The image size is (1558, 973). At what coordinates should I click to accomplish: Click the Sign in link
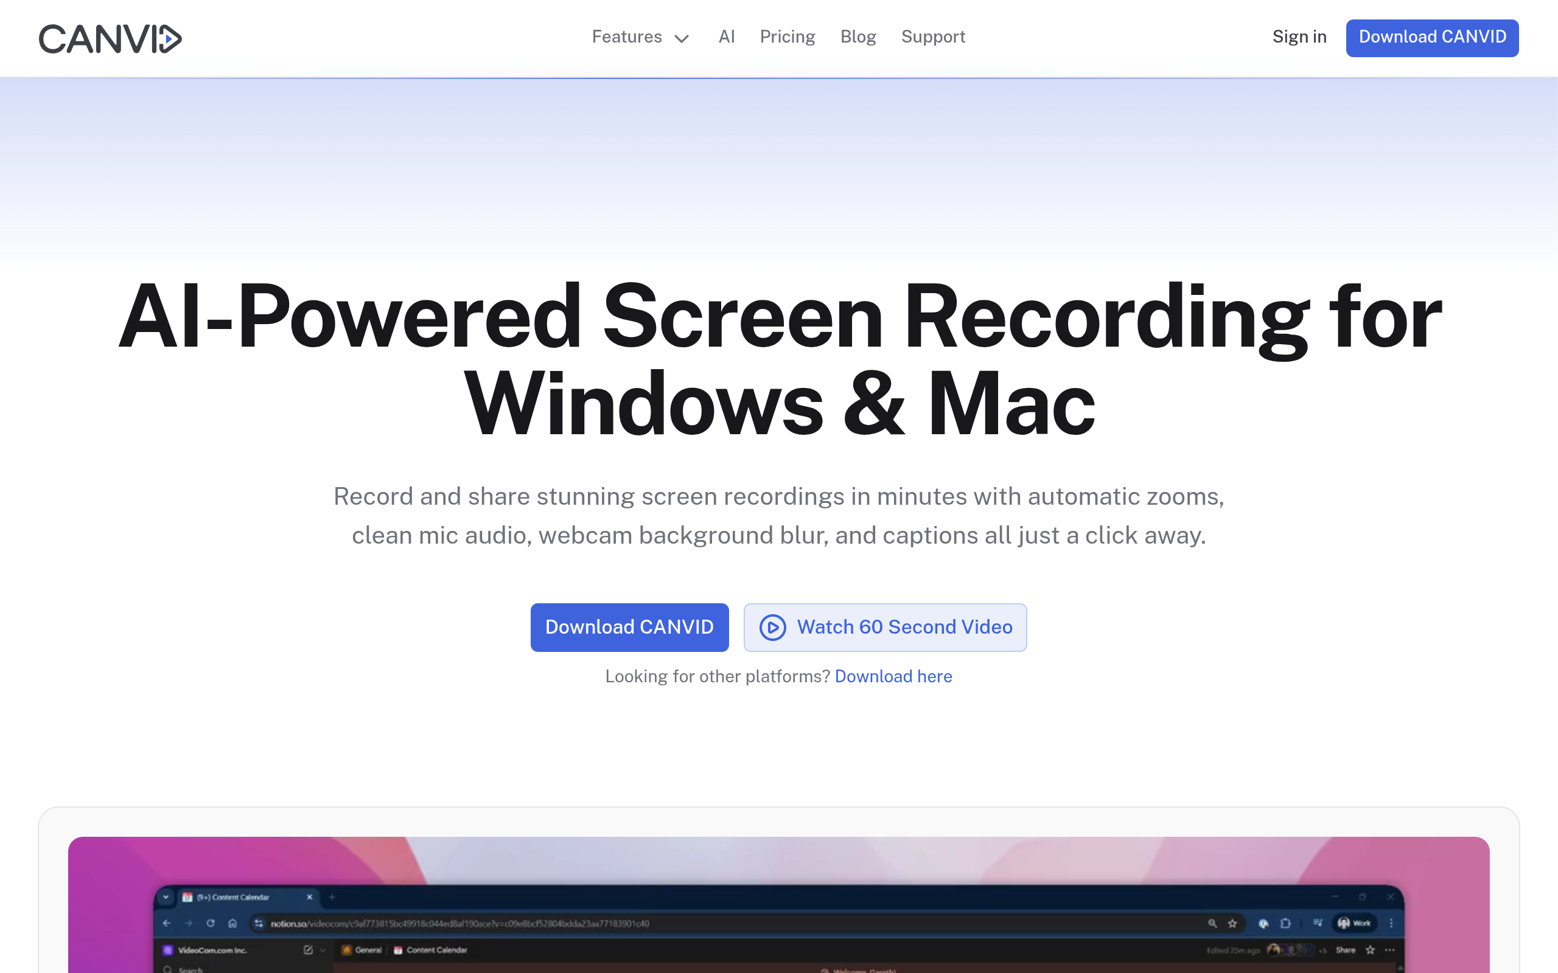[x=1299, y=37]
